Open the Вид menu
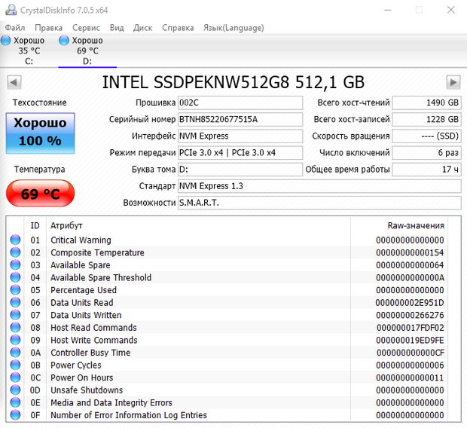The height and width of the screenshot is (428, 467). (117, 28)
